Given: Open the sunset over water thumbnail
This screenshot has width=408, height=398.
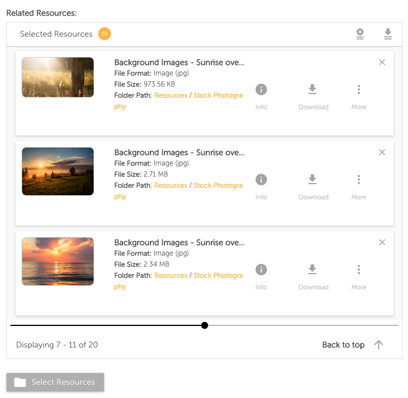Looking at the screenshot, I should tap(58, 261).
